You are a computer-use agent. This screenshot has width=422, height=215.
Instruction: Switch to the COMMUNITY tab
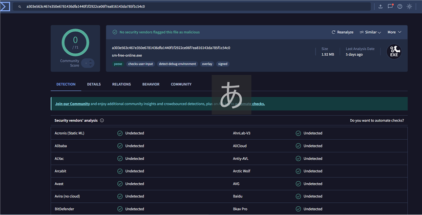181,84
